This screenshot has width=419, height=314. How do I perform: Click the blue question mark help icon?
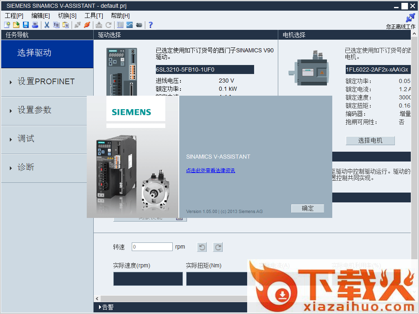coord(151,25)
